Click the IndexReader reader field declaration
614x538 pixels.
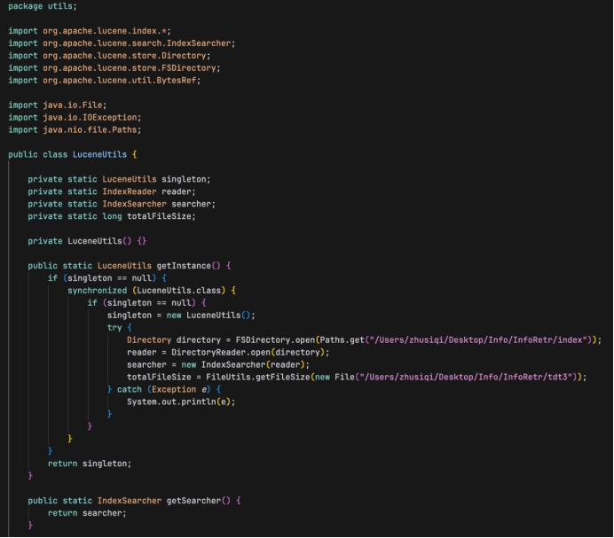(x=111, y=191)
